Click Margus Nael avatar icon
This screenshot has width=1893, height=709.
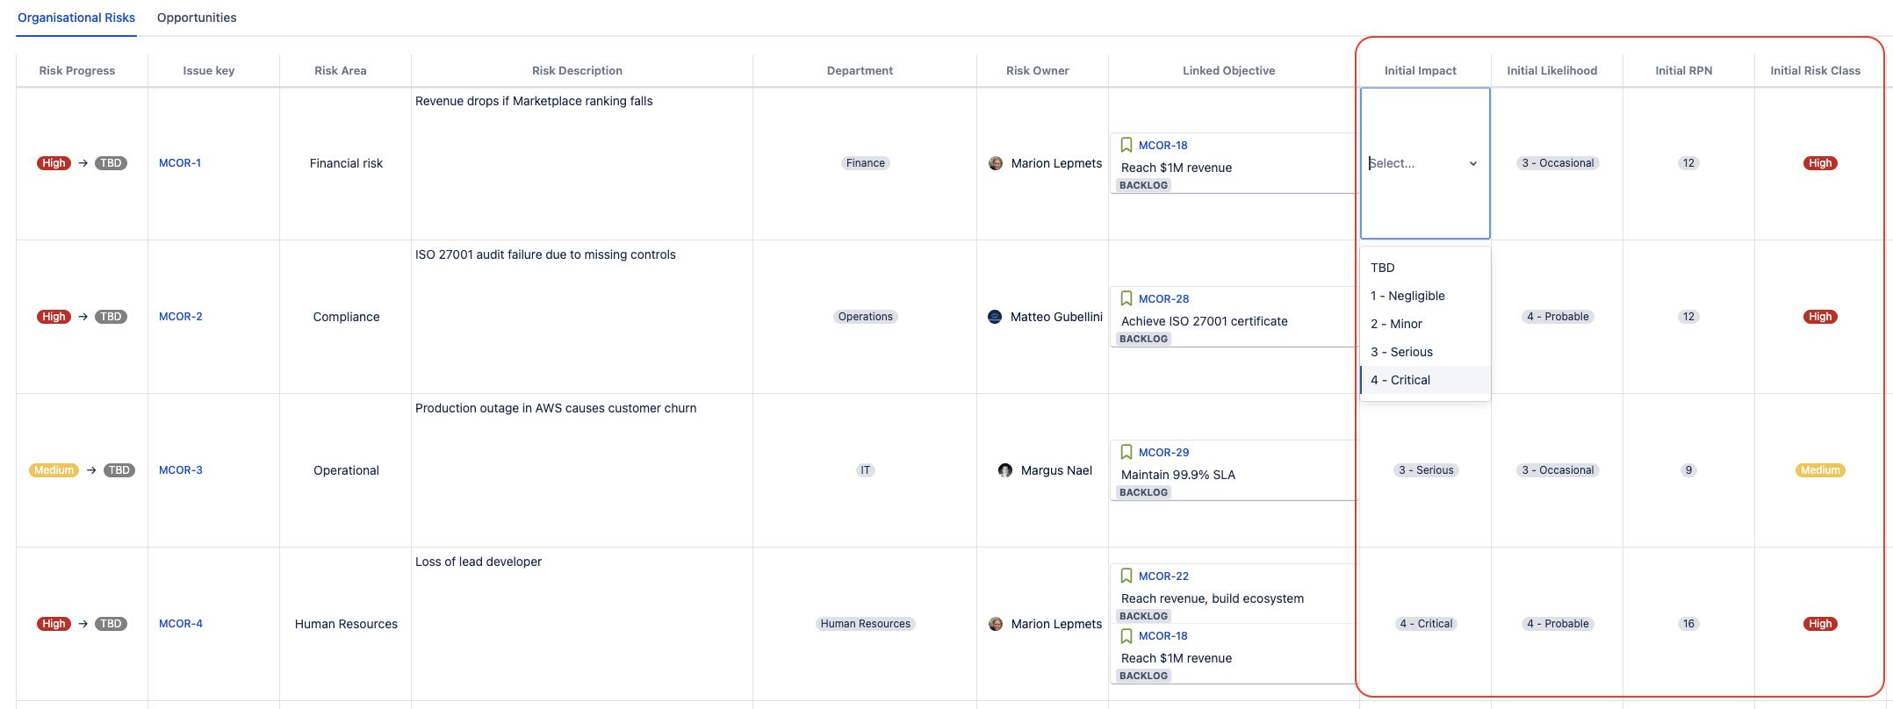pos(1005,470)
